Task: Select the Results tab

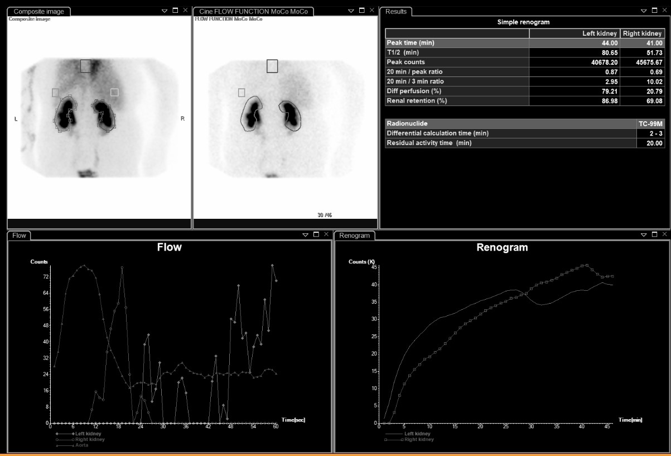Action: click(395, 11)
